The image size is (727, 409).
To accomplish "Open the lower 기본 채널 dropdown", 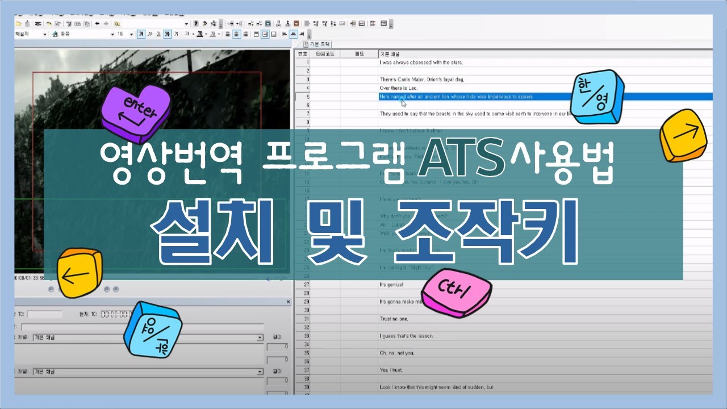I will [x=261, y=372].
